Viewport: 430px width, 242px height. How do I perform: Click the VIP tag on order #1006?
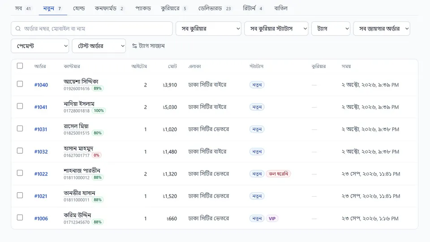coord(272,218)
